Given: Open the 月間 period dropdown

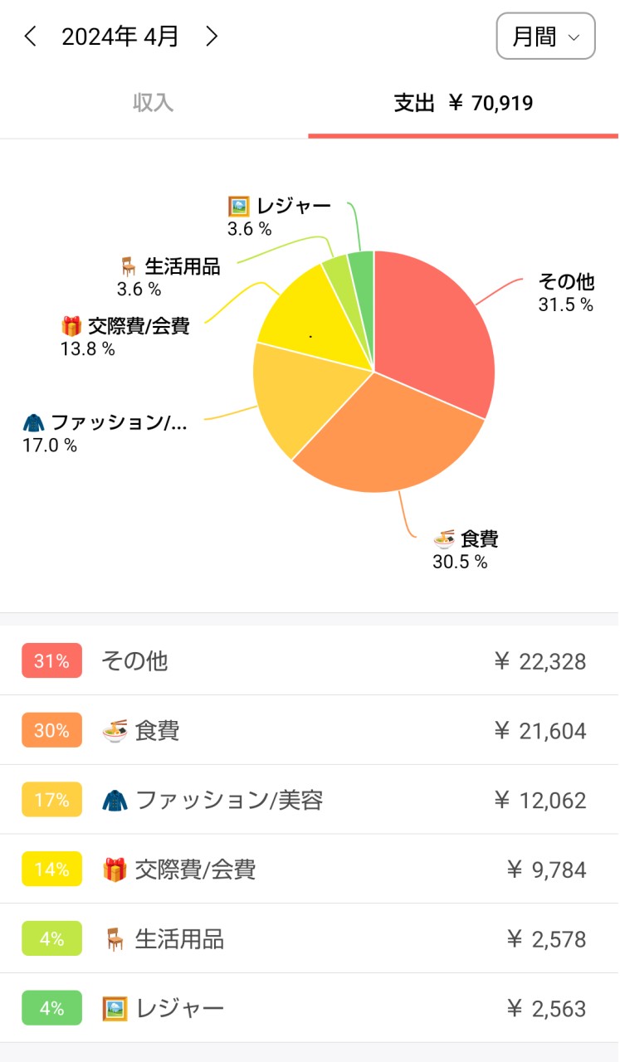Looking at the screenshot, I should 545,37.
